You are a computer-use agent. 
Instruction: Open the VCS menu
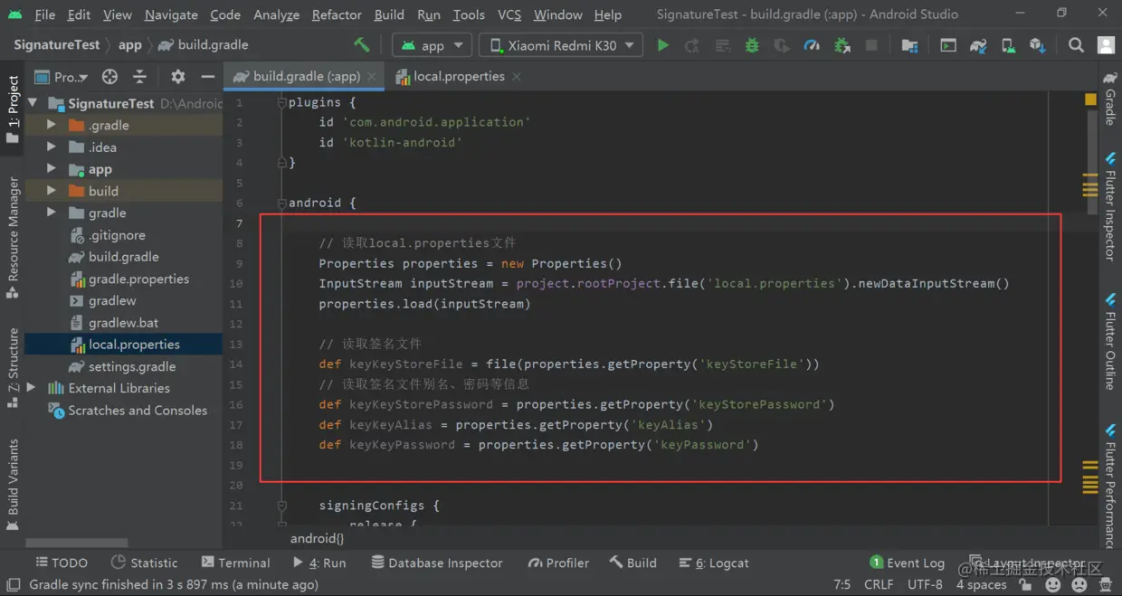tap(509, 14)
